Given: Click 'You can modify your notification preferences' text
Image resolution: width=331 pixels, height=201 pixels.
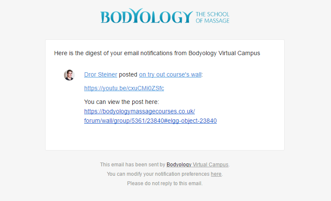Looking at the screenshot, I should (x=158, y=174).
